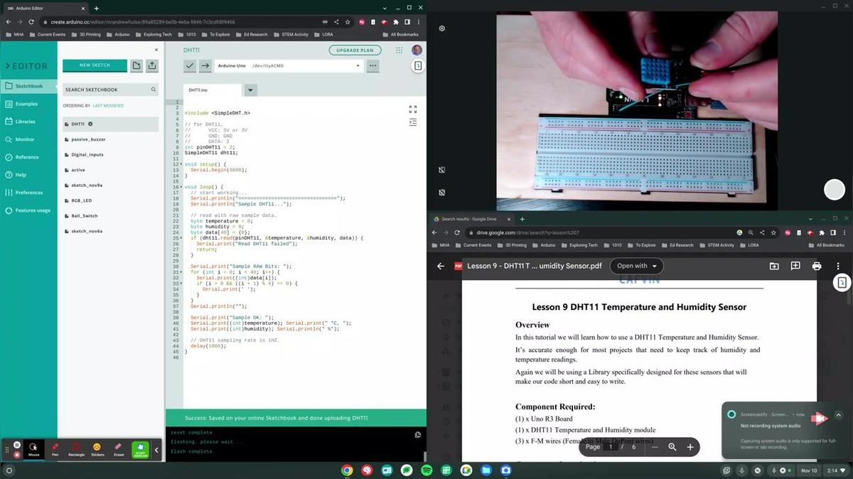Click the Verify checkmark button in Arduino Editor

click(x=190, y=65)
